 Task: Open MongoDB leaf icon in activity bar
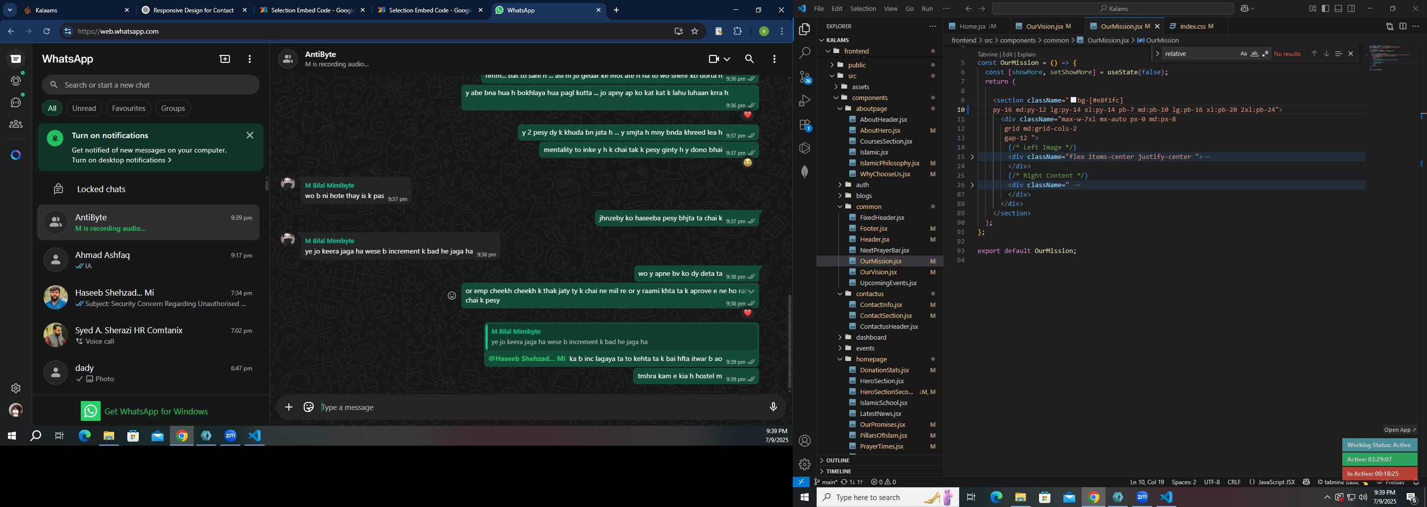(804, 172)
